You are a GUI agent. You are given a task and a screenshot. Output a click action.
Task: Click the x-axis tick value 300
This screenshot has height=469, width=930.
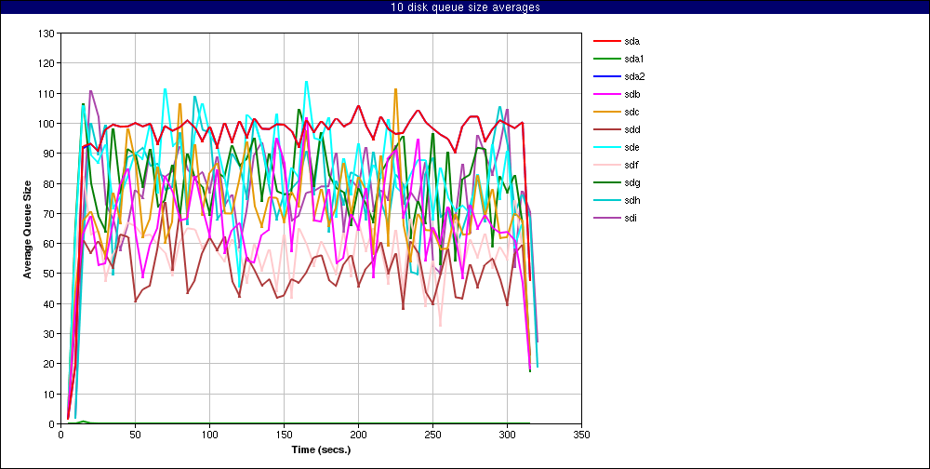pyautogui.click(x=507, y=435)
